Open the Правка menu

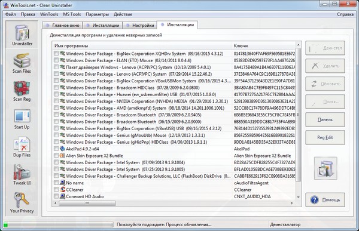tap(28, 14)
